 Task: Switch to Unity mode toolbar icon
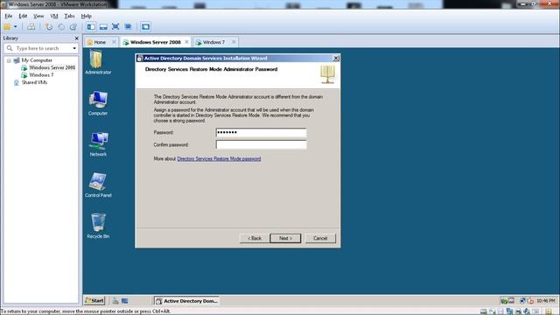pyautogui.click(x=128, y=27)
